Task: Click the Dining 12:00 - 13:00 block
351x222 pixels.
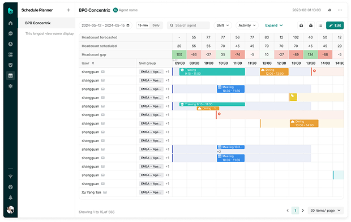Action: 274,72
